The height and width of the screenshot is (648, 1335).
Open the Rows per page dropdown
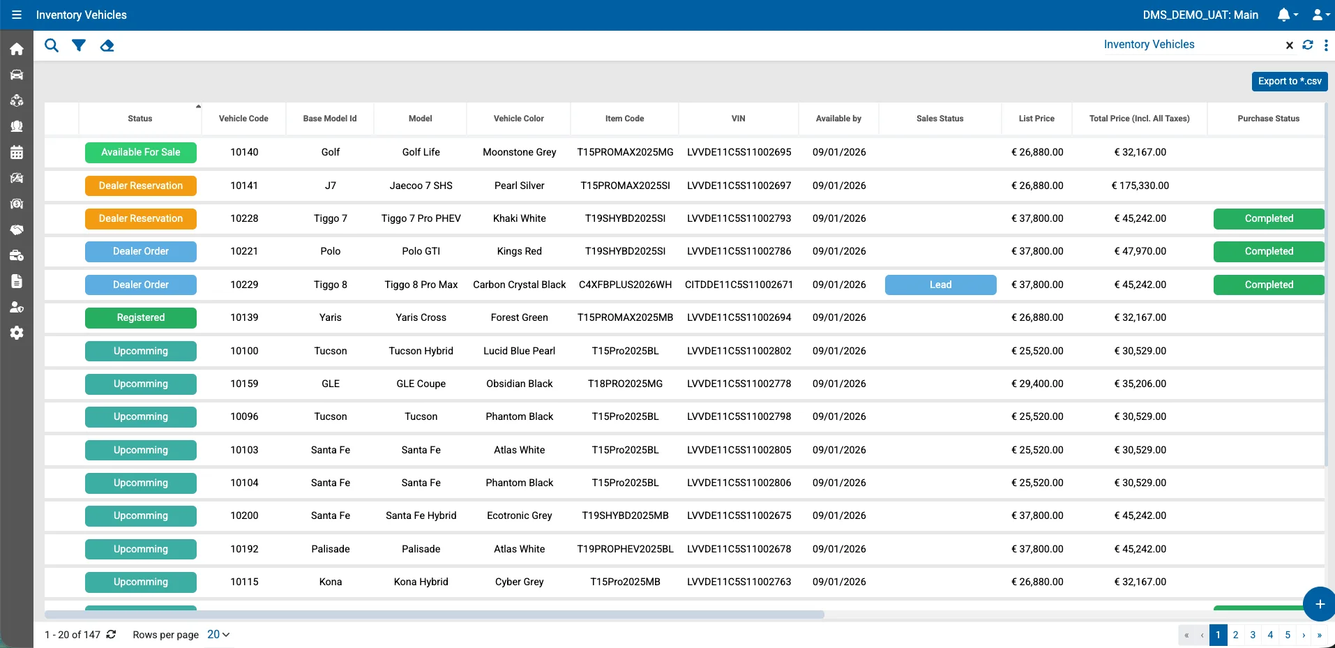pos(218,634)
